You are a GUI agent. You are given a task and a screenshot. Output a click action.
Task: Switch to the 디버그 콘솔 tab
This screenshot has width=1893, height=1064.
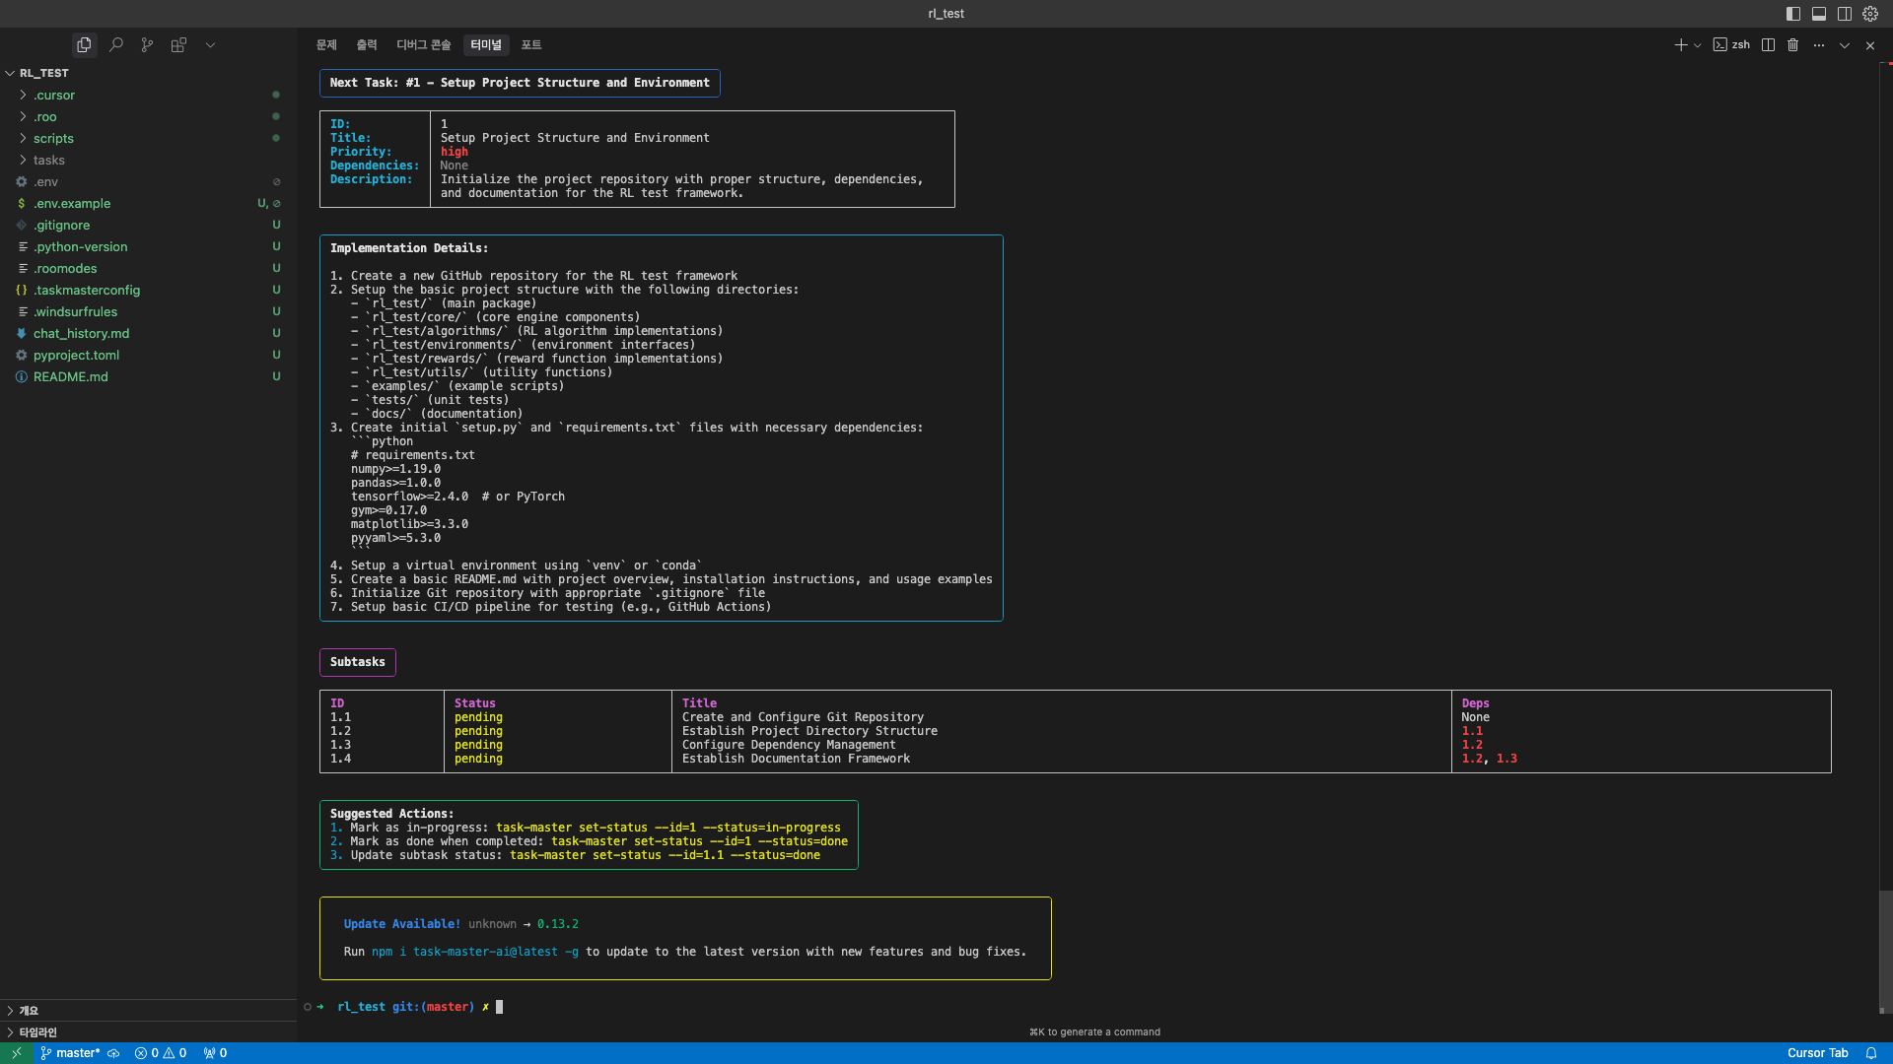423,45
